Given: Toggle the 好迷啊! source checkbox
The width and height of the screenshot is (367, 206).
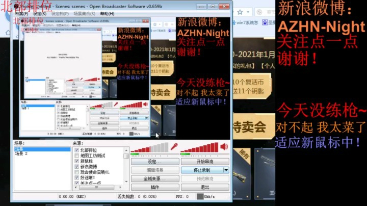Looking at the screenshot, I should point(76,177).
